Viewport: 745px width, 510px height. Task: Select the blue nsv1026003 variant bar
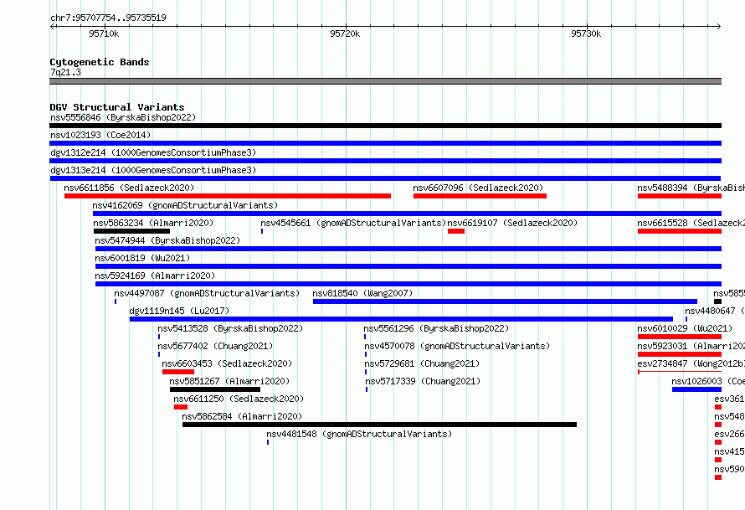point(697,389)
